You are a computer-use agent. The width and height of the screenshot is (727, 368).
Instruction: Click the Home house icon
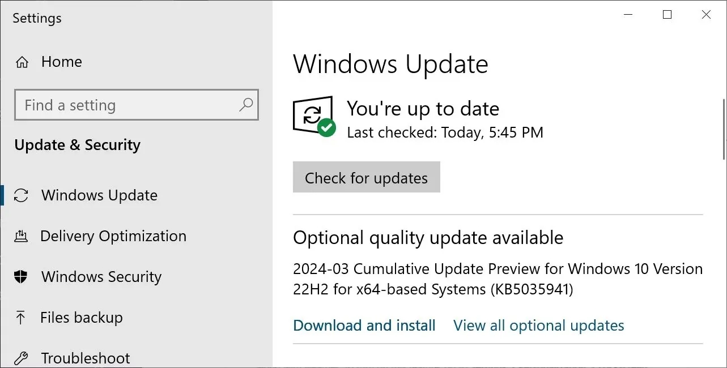pos(22,62)
